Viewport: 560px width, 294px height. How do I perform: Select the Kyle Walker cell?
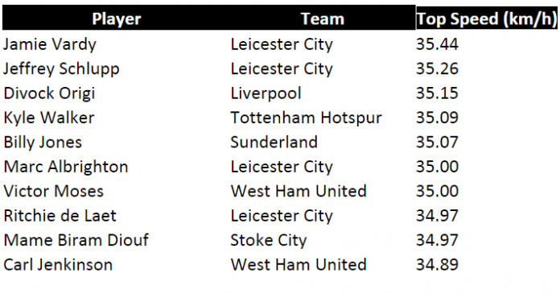tap(49, 118)
